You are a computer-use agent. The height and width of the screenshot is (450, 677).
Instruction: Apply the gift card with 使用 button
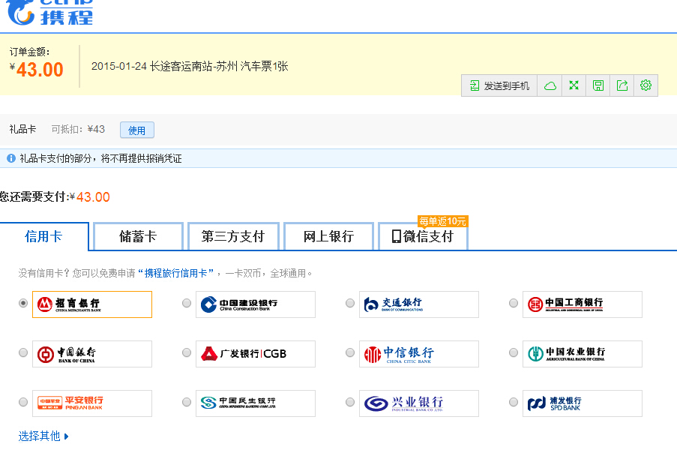click(x=137, y=130)
